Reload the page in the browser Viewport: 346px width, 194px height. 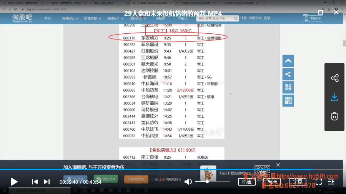pyautogui.click(x=15, y=9)
